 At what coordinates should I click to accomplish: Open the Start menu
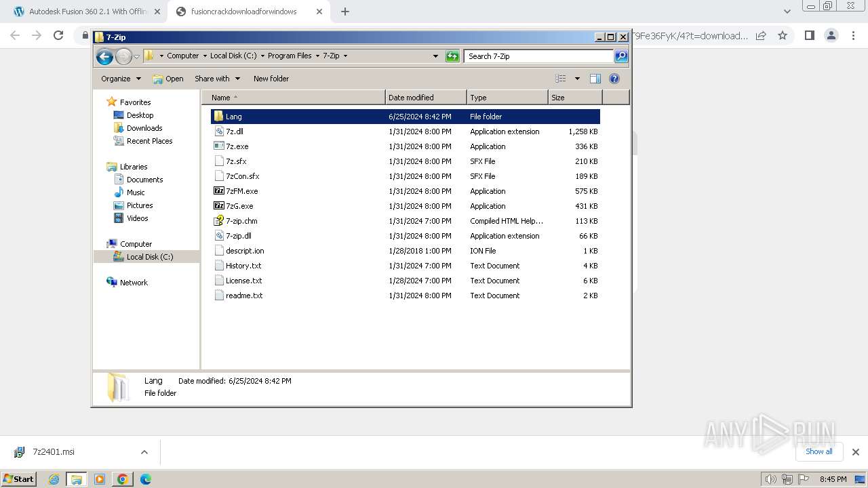click(x=19, y=479)
